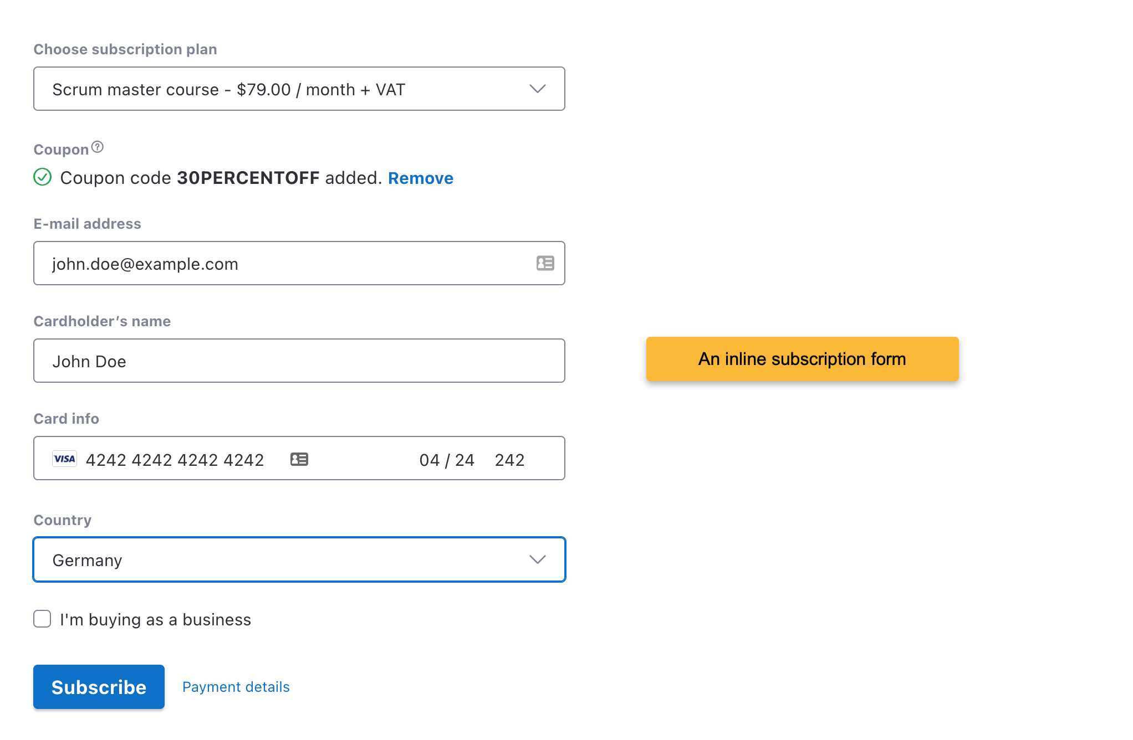Click the yellow inline subscription form label
Screen dimensions: 1133x740
pyautogui.click(x=802, y=359)
